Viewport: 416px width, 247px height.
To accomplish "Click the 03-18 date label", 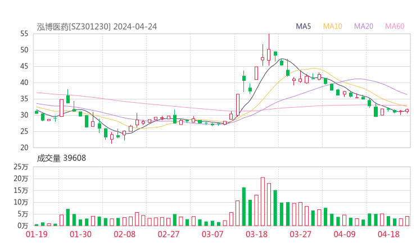I will point(256,234).
